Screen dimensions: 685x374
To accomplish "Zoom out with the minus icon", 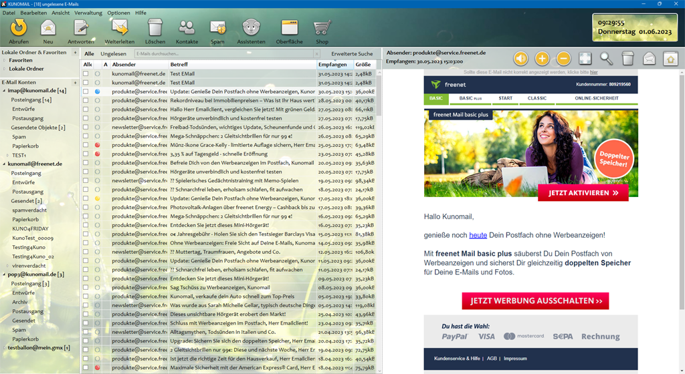I will point(563,58).
